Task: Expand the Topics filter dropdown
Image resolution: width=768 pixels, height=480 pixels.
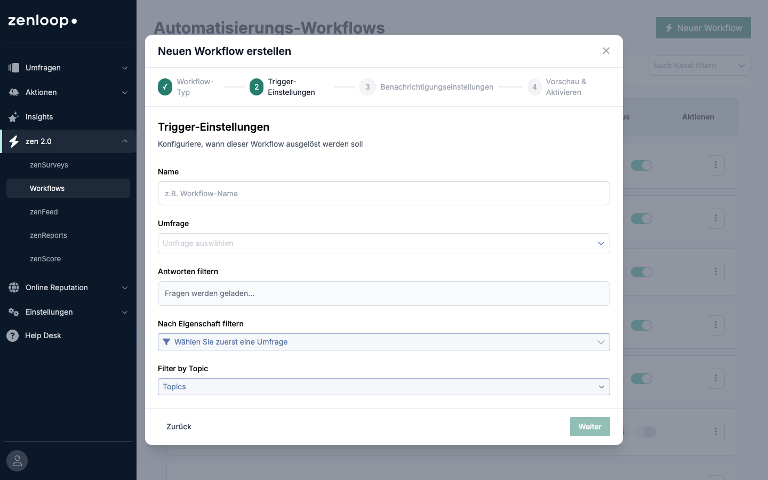Action: [x=383, y=387]
